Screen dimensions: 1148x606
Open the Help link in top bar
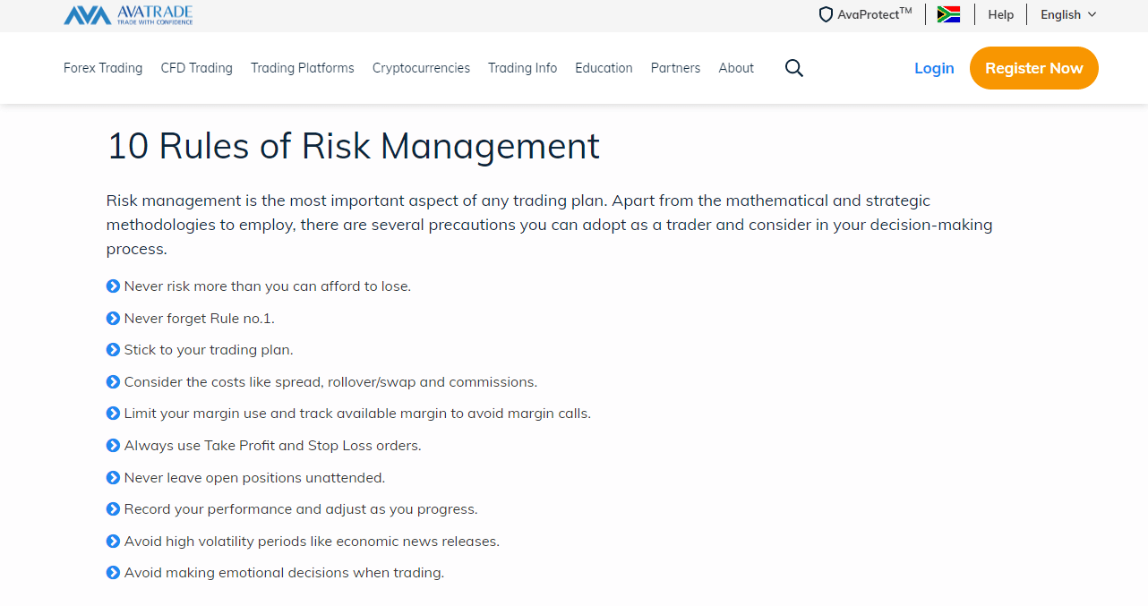click(1001, 14)
